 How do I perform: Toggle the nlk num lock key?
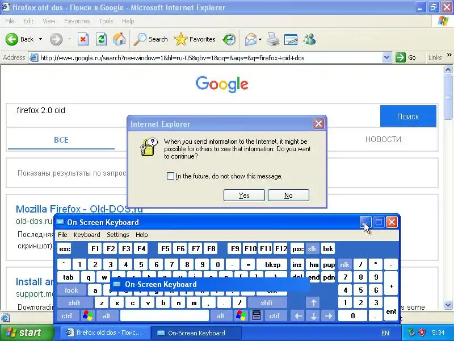point(344,264)
